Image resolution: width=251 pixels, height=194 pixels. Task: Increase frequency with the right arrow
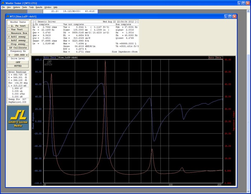[x=27, y=55]
